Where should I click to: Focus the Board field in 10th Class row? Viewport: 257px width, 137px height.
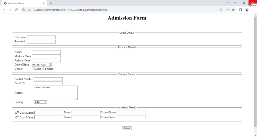pos(86,112)
